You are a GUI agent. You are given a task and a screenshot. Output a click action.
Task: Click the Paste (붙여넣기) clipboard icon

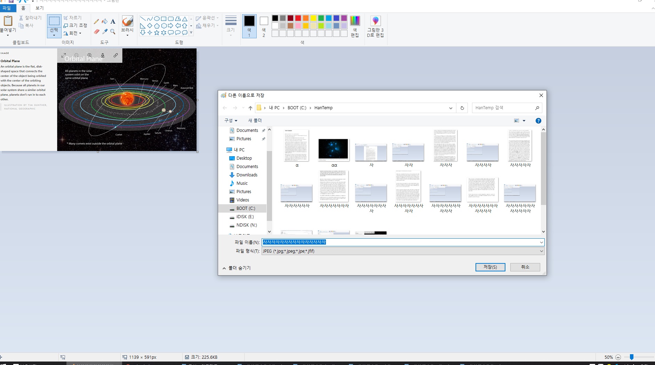coord(8,21)
